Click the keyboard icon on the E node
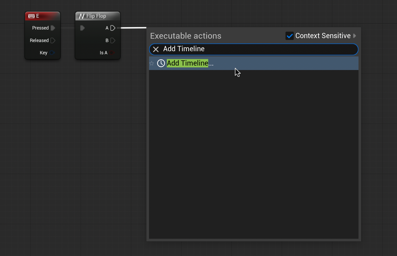The width and height of the screenshot is (397, 256). pyautogui.click(x=31, y=16)
